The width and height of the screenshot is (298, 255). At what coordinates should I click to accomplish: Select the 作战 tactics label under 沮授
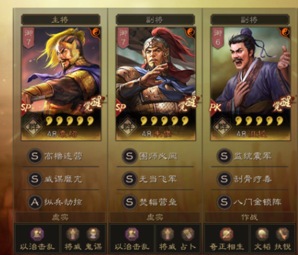tap(250, 217)
